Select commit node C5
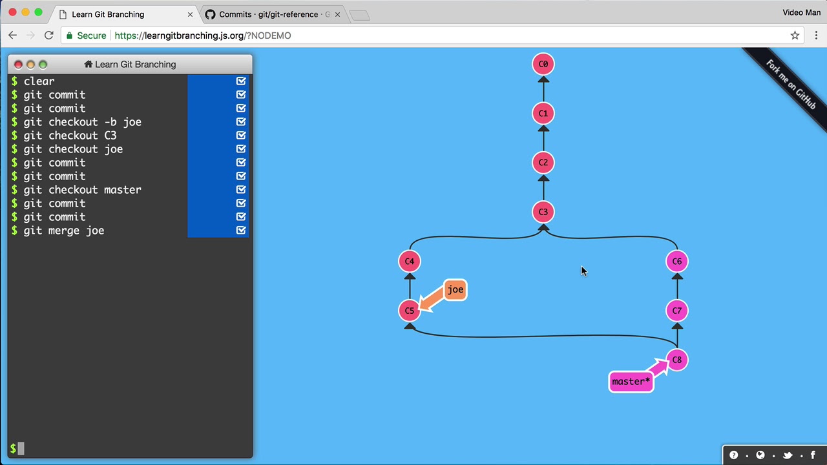This screenshot has width=827, height=465. pyautogui.click(x=410, y=310)
